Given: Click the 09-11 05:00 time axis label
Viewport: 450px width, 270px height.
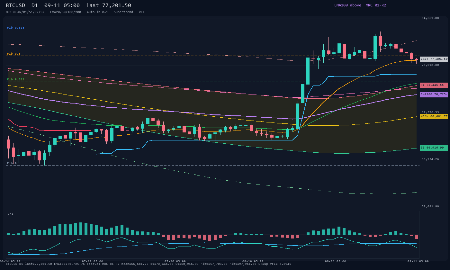Looking at the screenshot, I should (x=418, y=261).
